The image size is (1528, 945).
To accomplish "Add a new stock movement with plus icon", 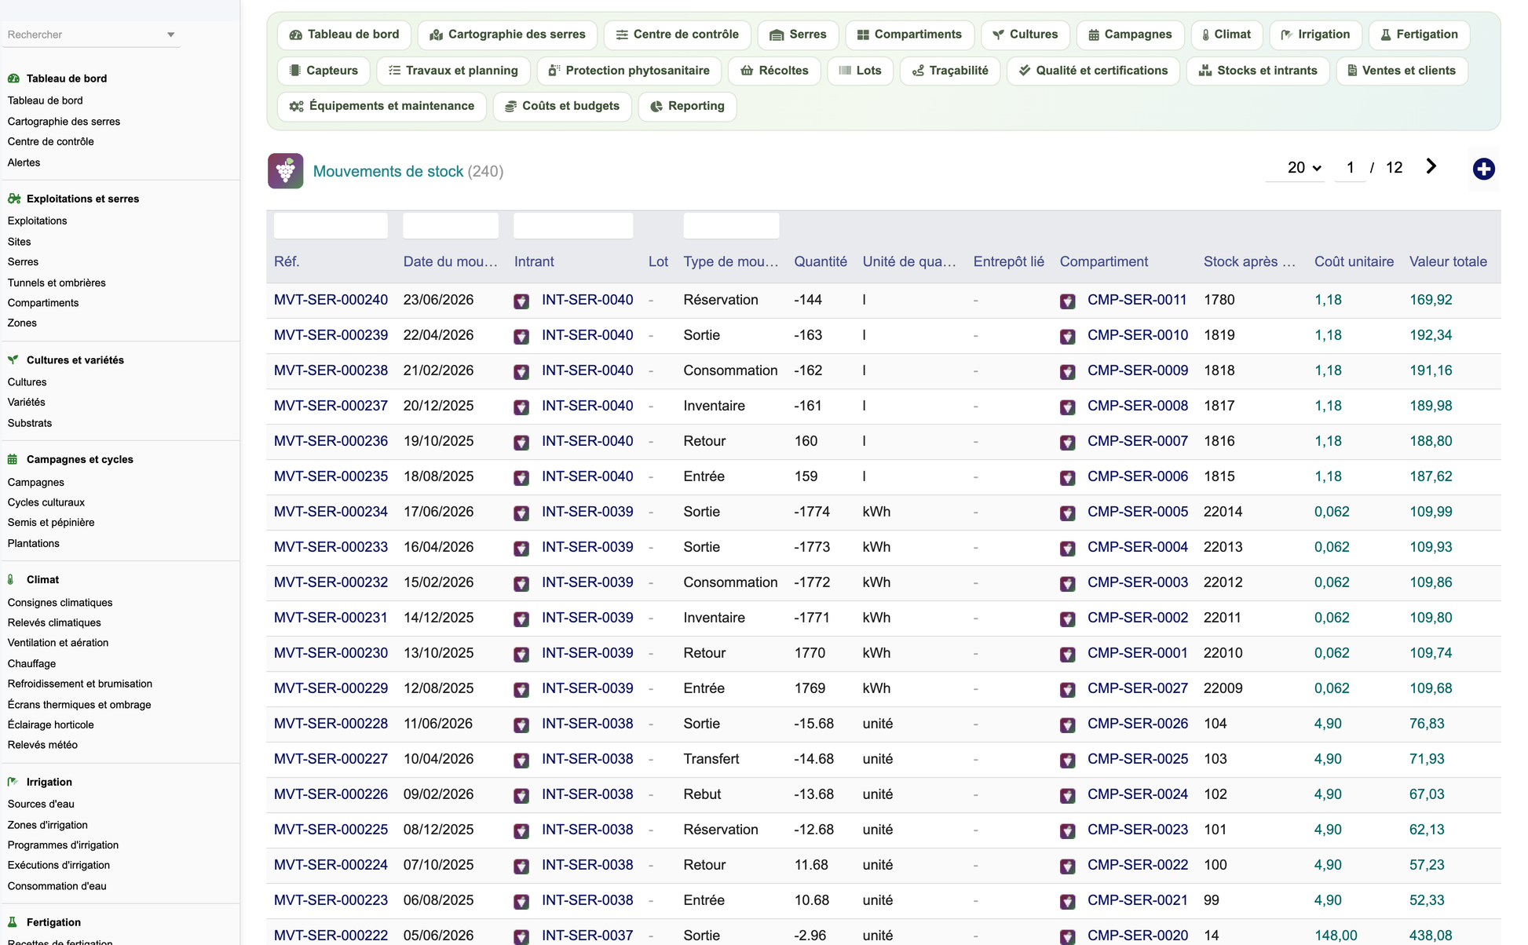I will (1483, 169).
